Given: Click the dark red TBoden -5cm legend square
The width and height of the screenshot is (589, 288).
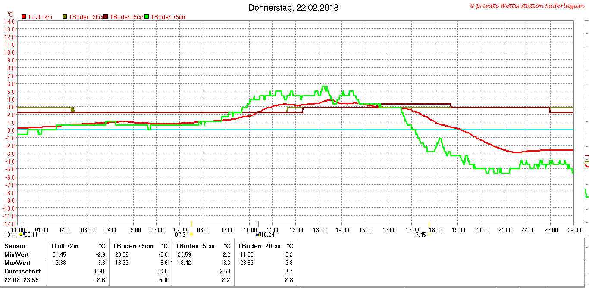Looking at the screenshot, I should coord(106,17).
